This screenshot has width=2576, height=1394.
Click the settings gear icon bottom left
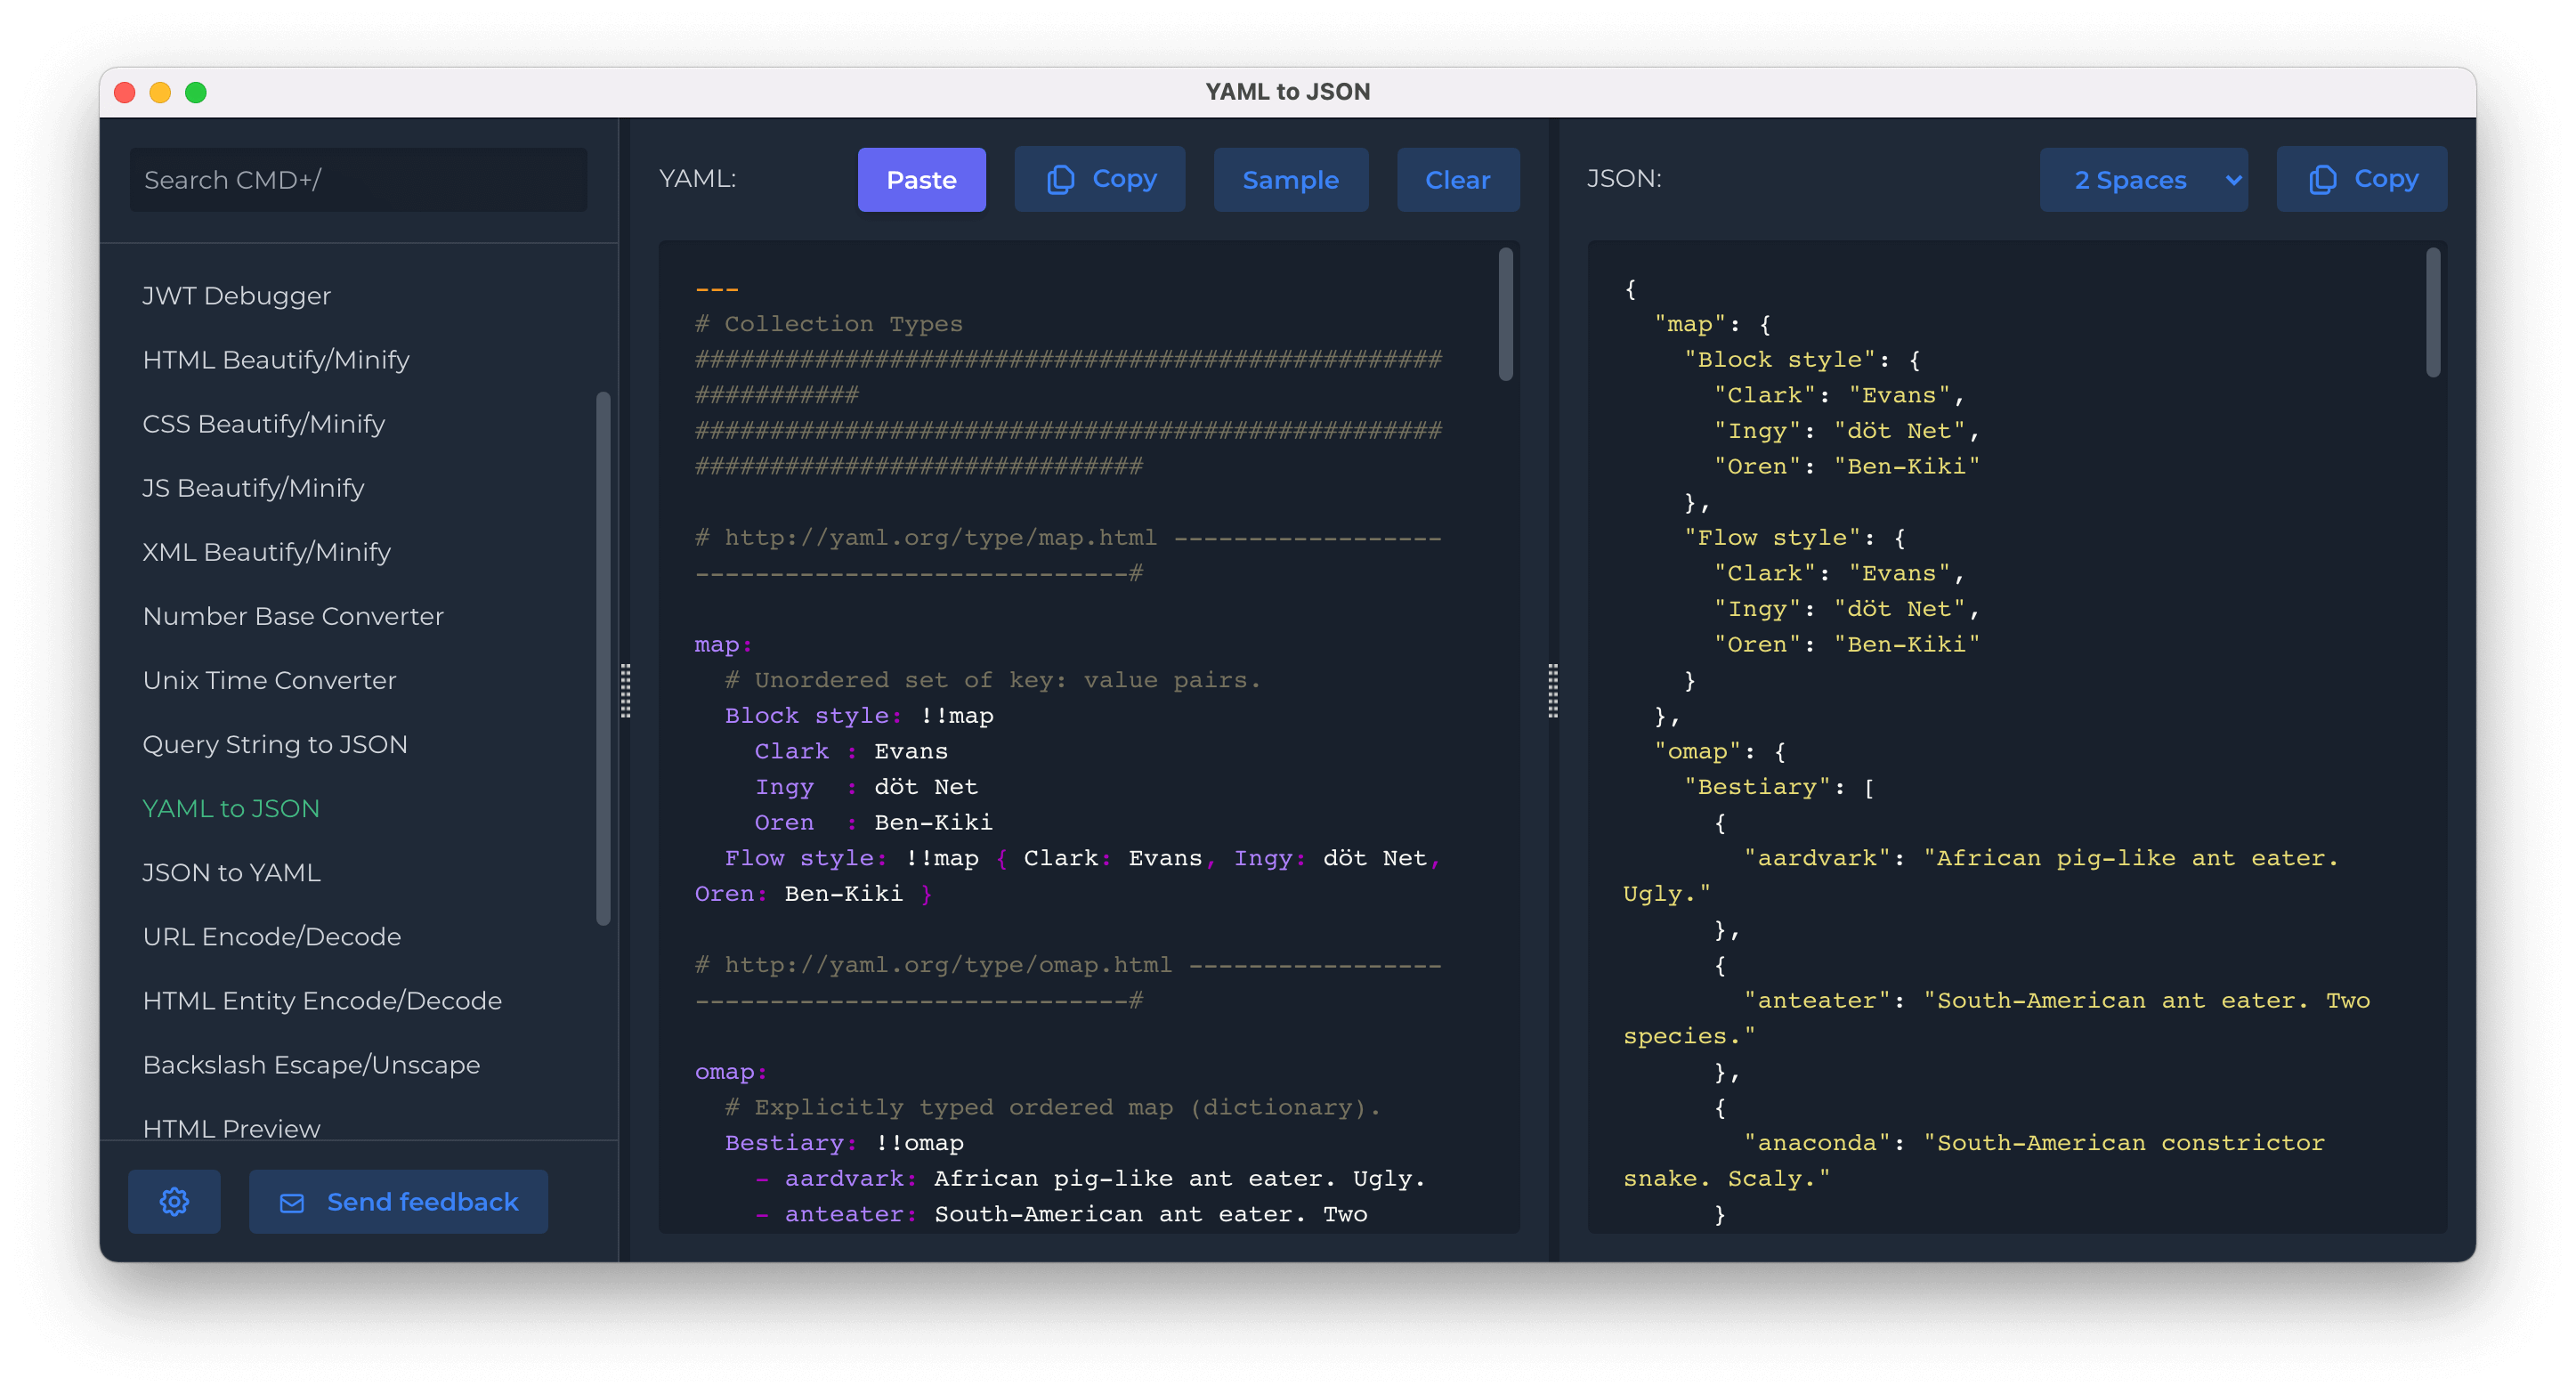tap(174, 1202)
